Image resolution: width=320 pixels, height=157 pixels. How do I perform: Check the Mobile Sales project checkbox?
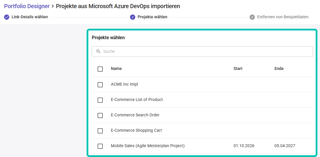pyautogui.click(x=100, y=146)
